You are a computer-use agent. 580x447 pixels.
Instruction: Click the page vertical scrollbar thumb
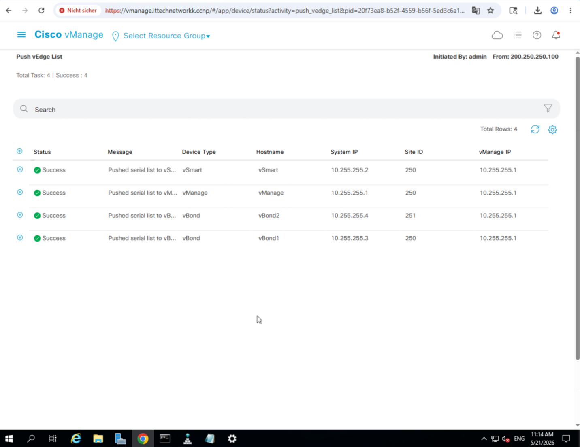[577, 208]
